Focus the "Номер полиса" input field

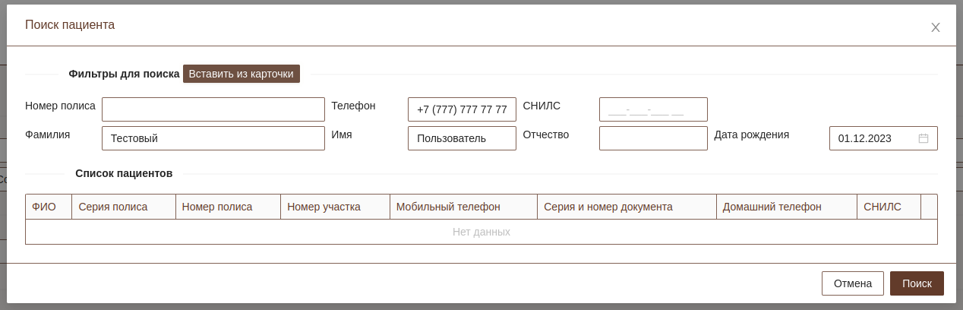[213, 109]
